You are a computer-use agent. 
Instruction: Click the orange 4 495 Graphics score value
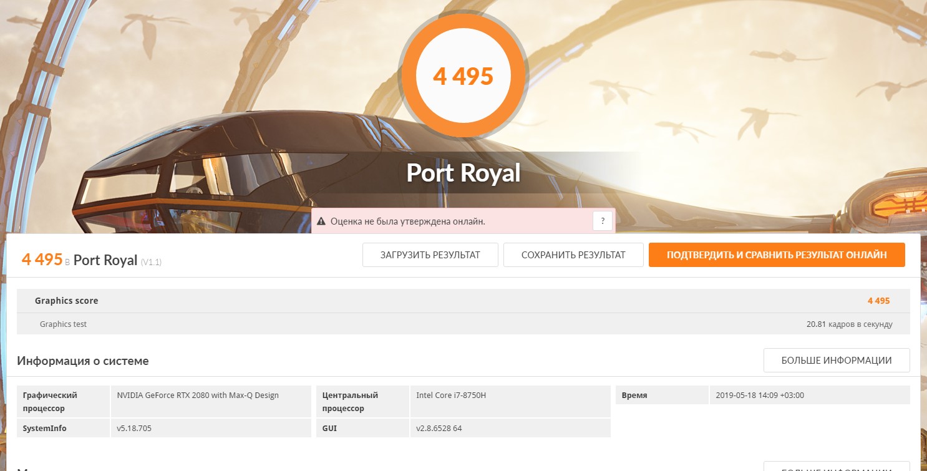pyautogui.click(x=878, y=301)
